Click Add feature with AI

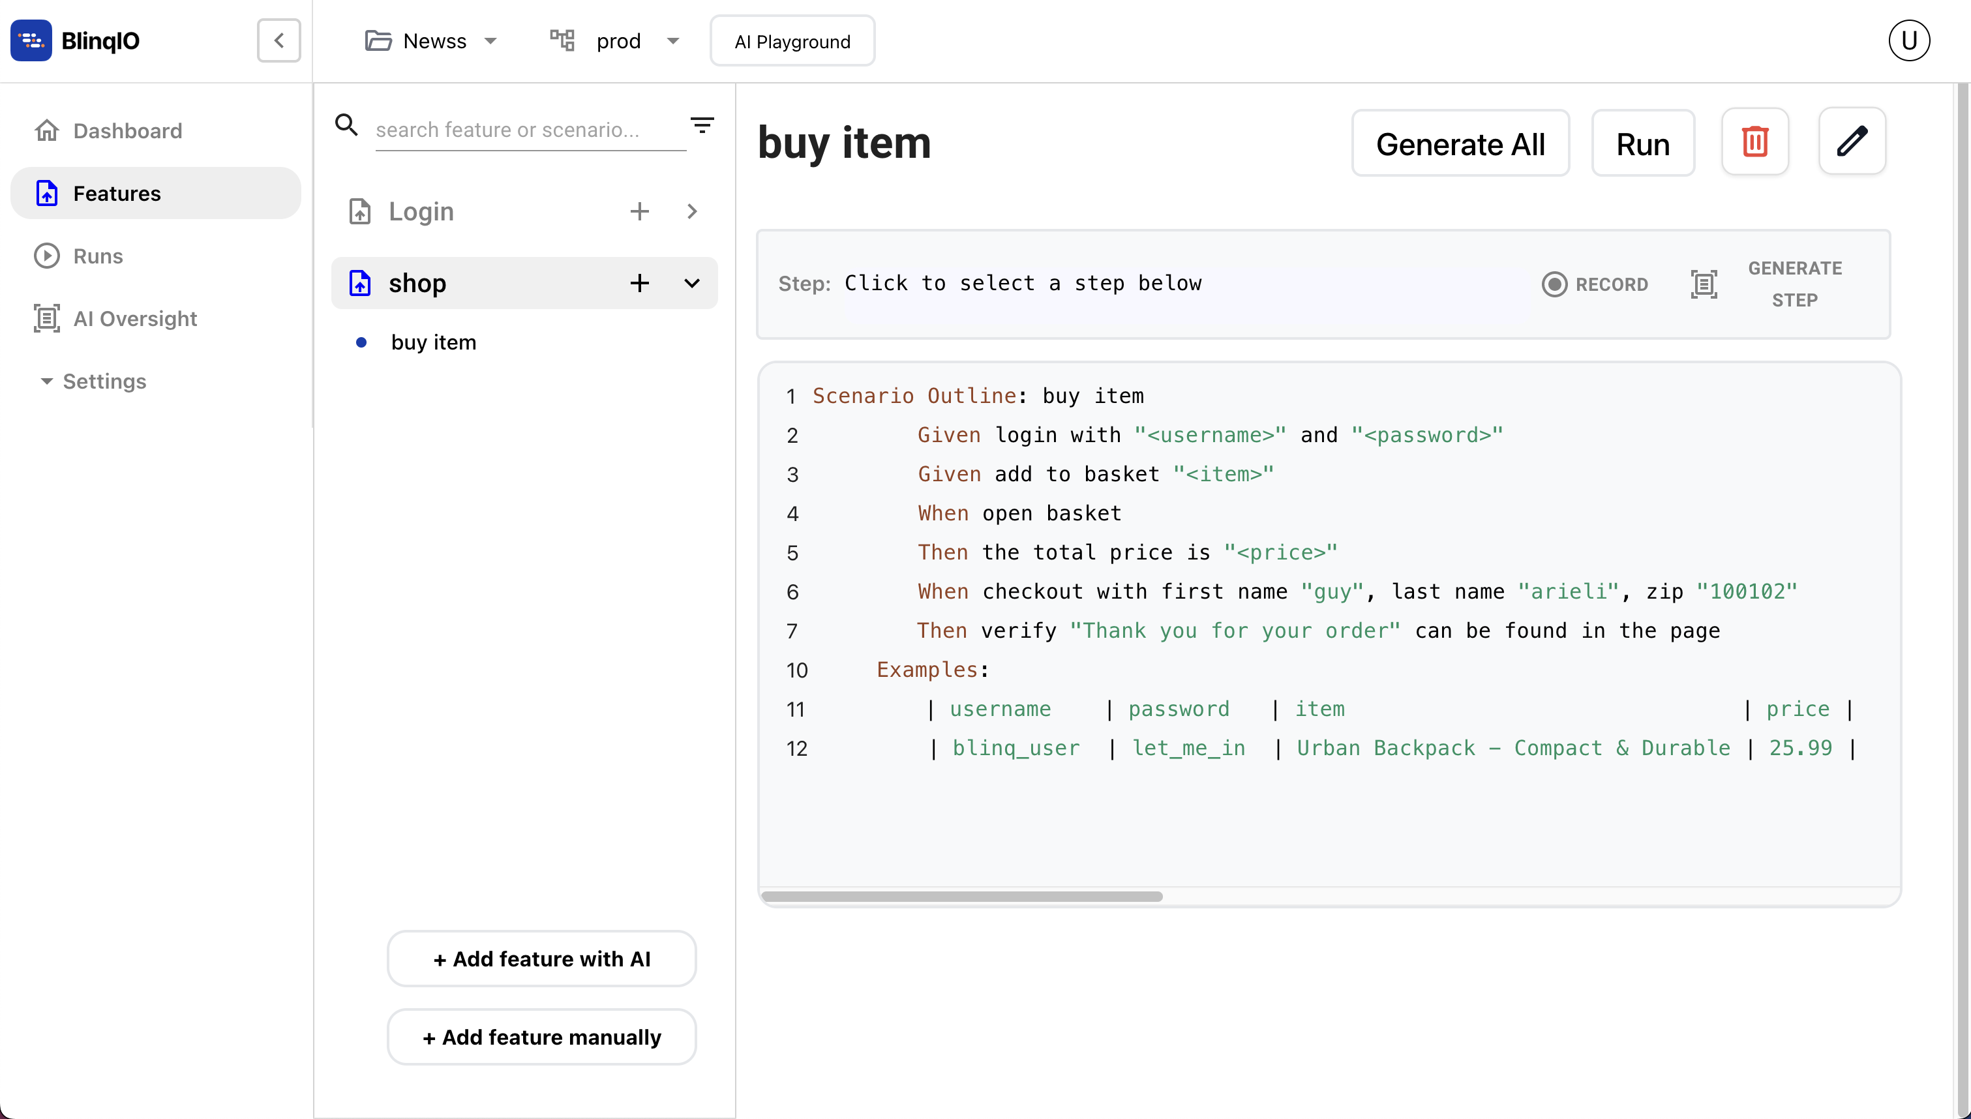pyautogui.click(x=542, y=959)
